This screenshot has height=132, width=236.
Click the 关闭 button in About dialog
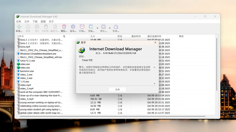[x=117, y=89]
